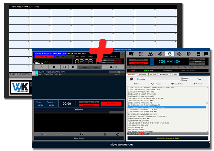Open the info speech-bubble icon
This screenshot has height=151, width=214.
tap(206, 54)
